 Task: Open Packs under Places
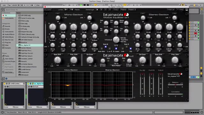7,56
